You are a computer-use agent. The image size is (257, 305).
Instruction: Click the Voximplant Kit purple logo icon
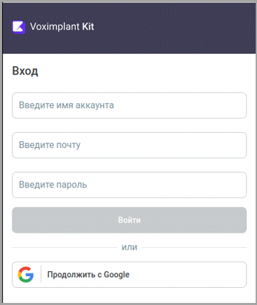pyautogui.click(x=19, y=28)
